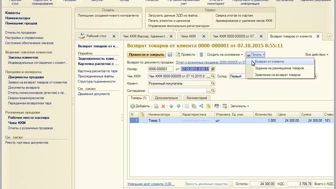Click the table icon left of Заполнить

point(225,106)
